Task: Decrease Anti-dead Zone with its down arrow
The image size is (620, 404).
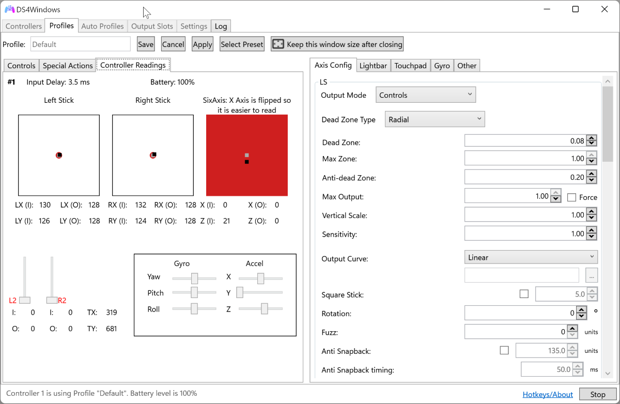Action: pyautogui.click(x=592, y=180)
